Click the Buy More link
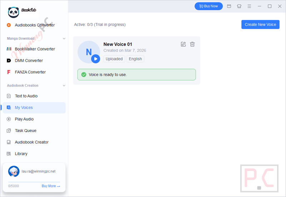This screenshot has width=286, height=197. [x=51, y=186]
